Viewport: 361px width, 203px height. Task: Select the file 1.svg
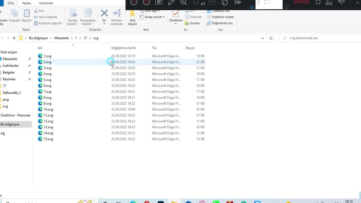point(47,56)
